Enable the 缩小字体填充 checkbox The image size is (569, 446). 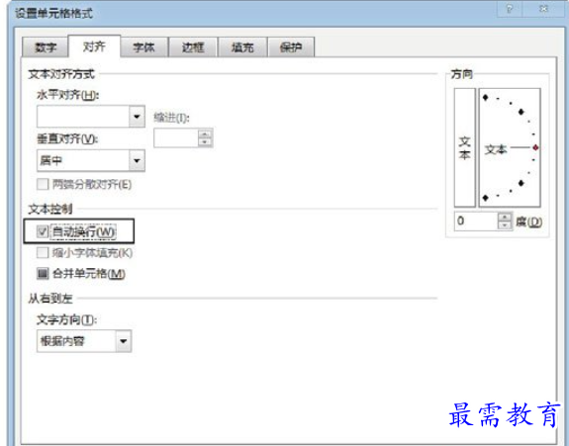[43, 252]
